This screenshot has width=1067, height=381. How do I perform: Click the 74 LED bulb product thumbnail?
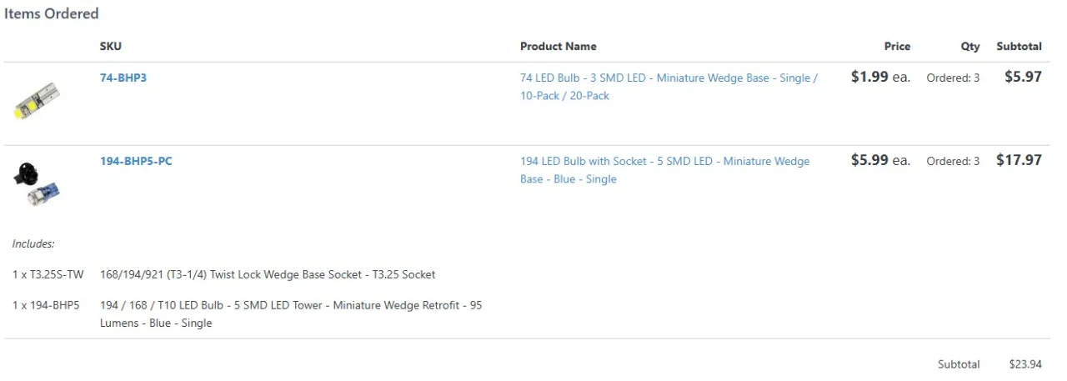coord(38,100)
